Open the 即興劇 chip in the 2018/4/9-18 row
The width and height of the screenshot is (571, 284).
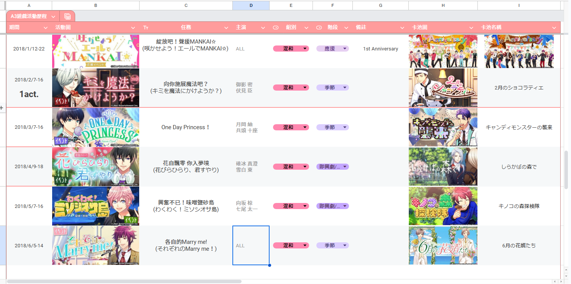(332, 167)
